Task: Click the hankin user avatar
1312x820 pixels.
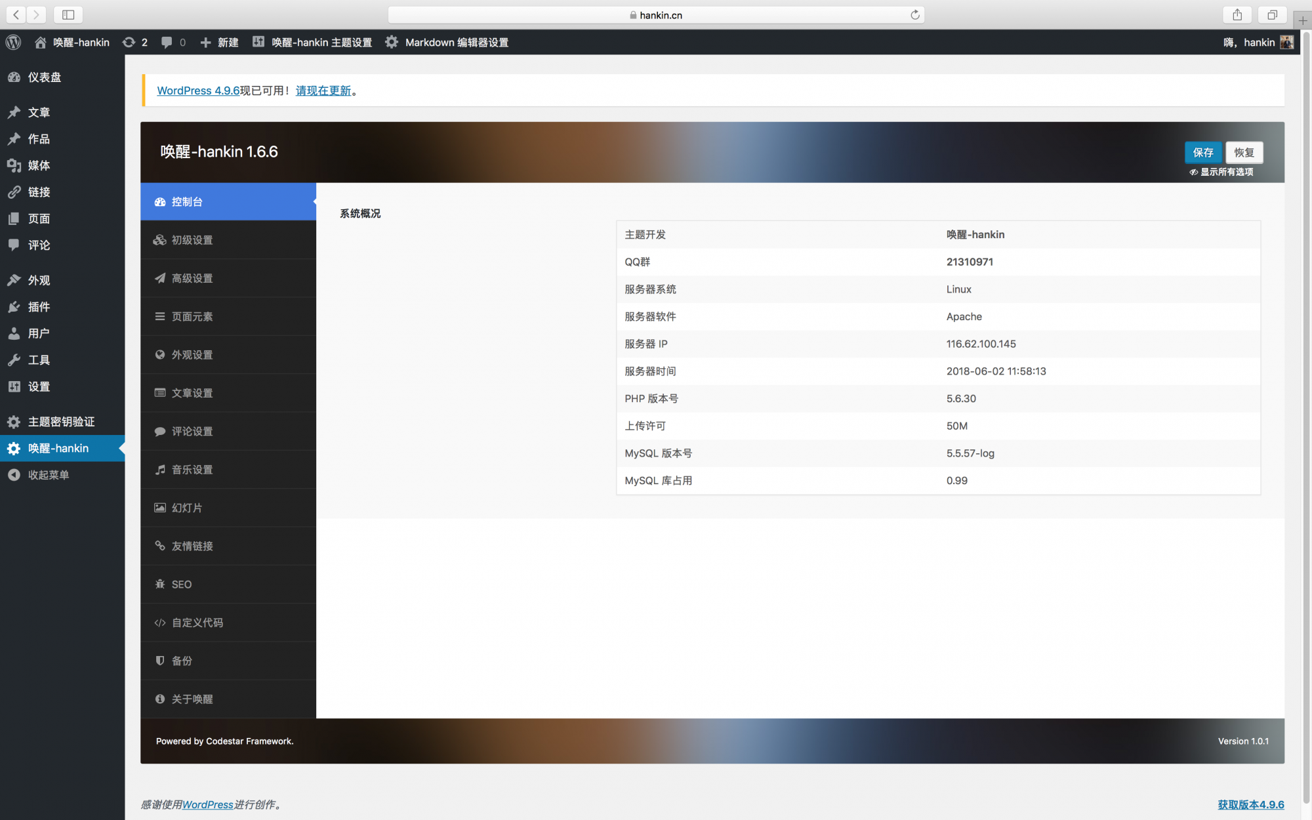Action: pos(1286,42)
